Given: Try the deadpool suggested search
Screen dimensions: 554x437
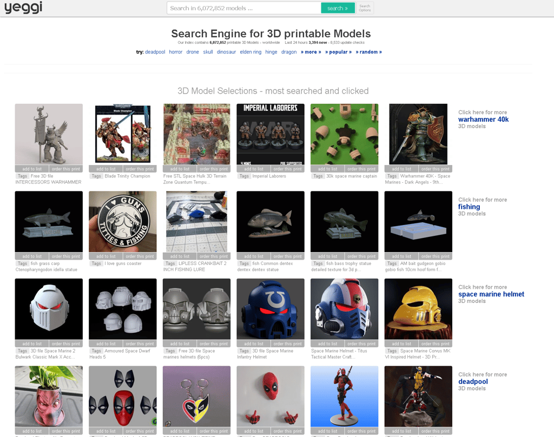Looking at the screenshot, I should [x=155, y=52].
